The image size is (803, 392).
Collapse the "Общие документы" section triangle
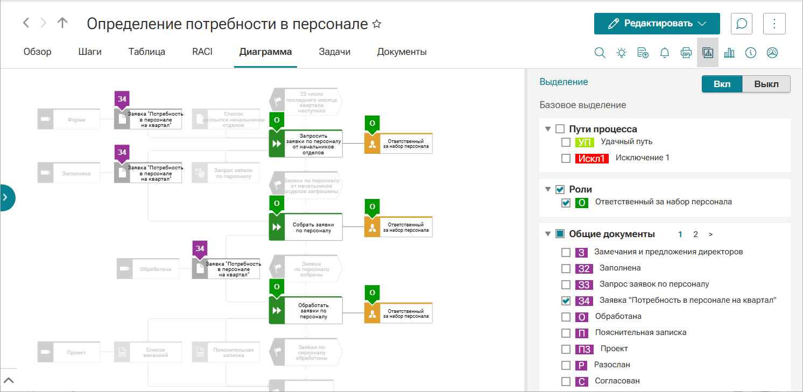tap(548, 234)
